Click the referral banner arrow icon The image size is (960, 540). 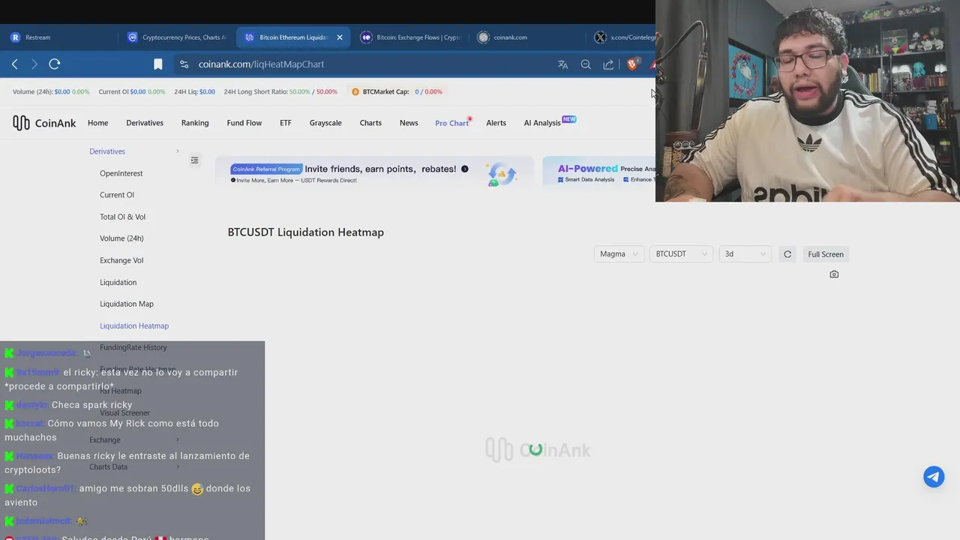coord(465,169)
